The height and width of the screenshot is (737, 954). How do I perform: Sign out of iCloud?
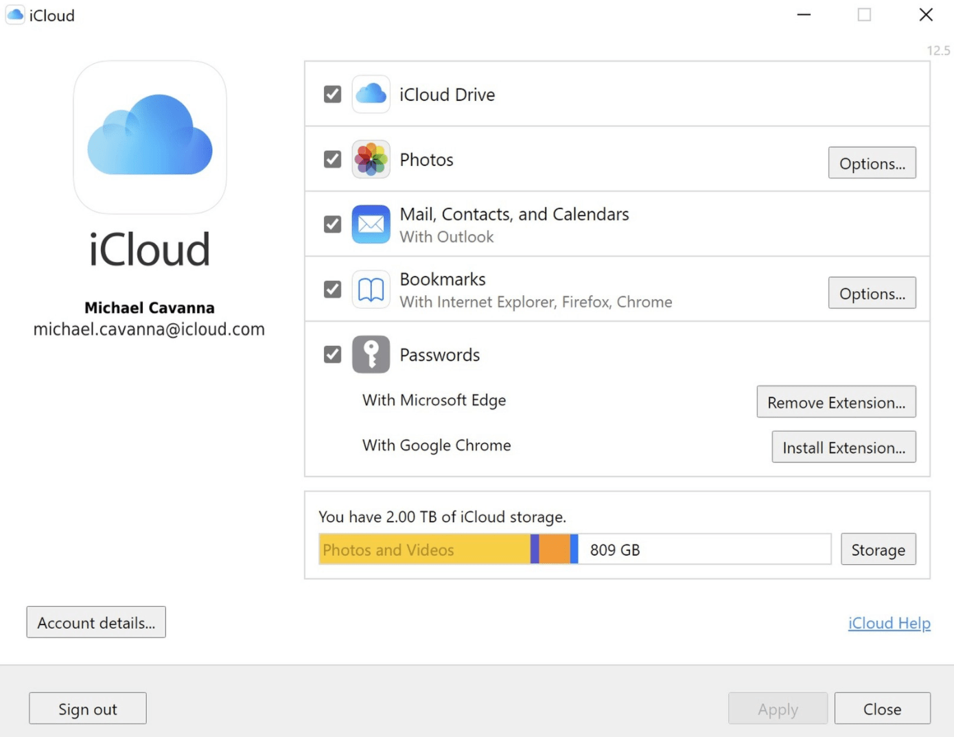tap(87, 708)
